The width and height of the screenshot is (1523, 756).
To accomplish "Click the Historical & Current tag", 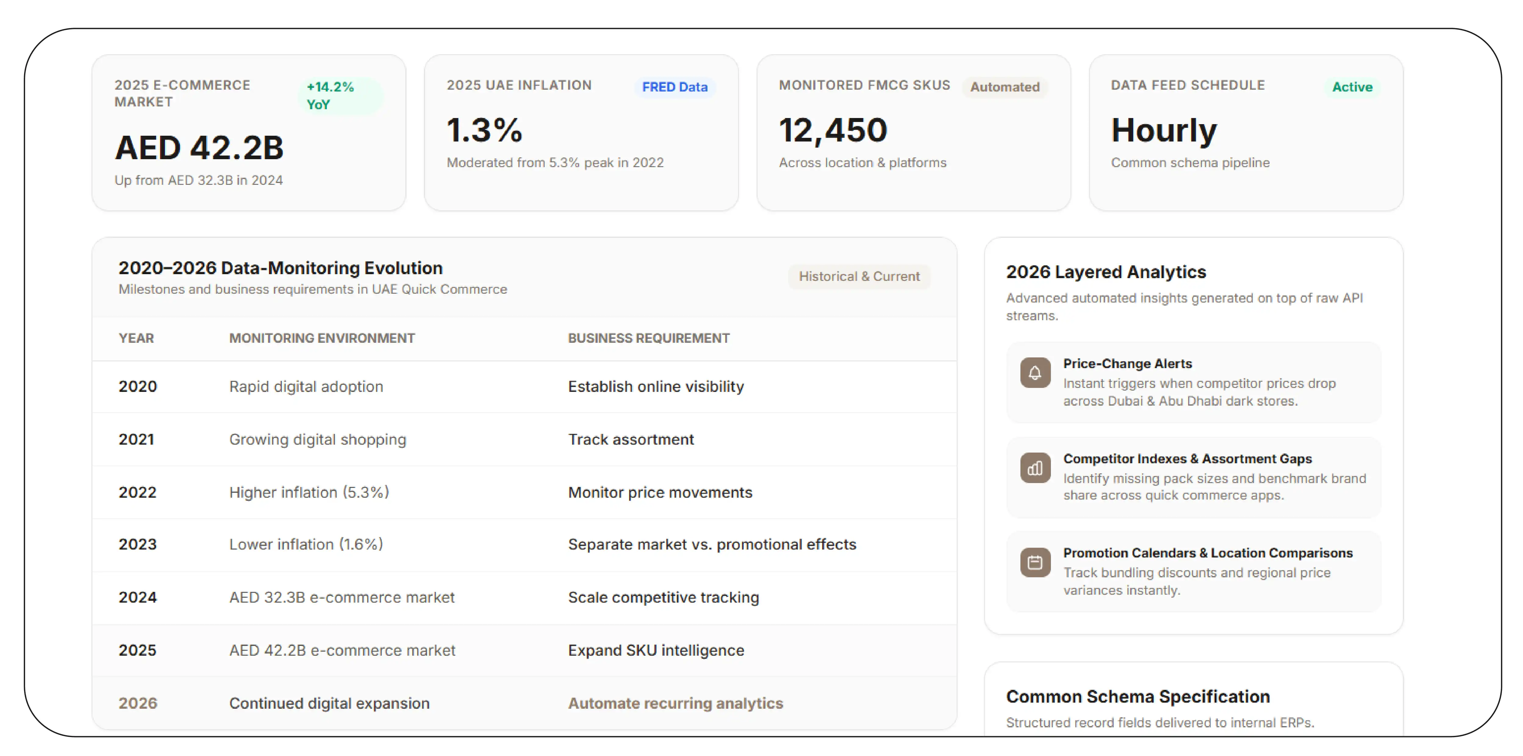I will pos(859,276).
